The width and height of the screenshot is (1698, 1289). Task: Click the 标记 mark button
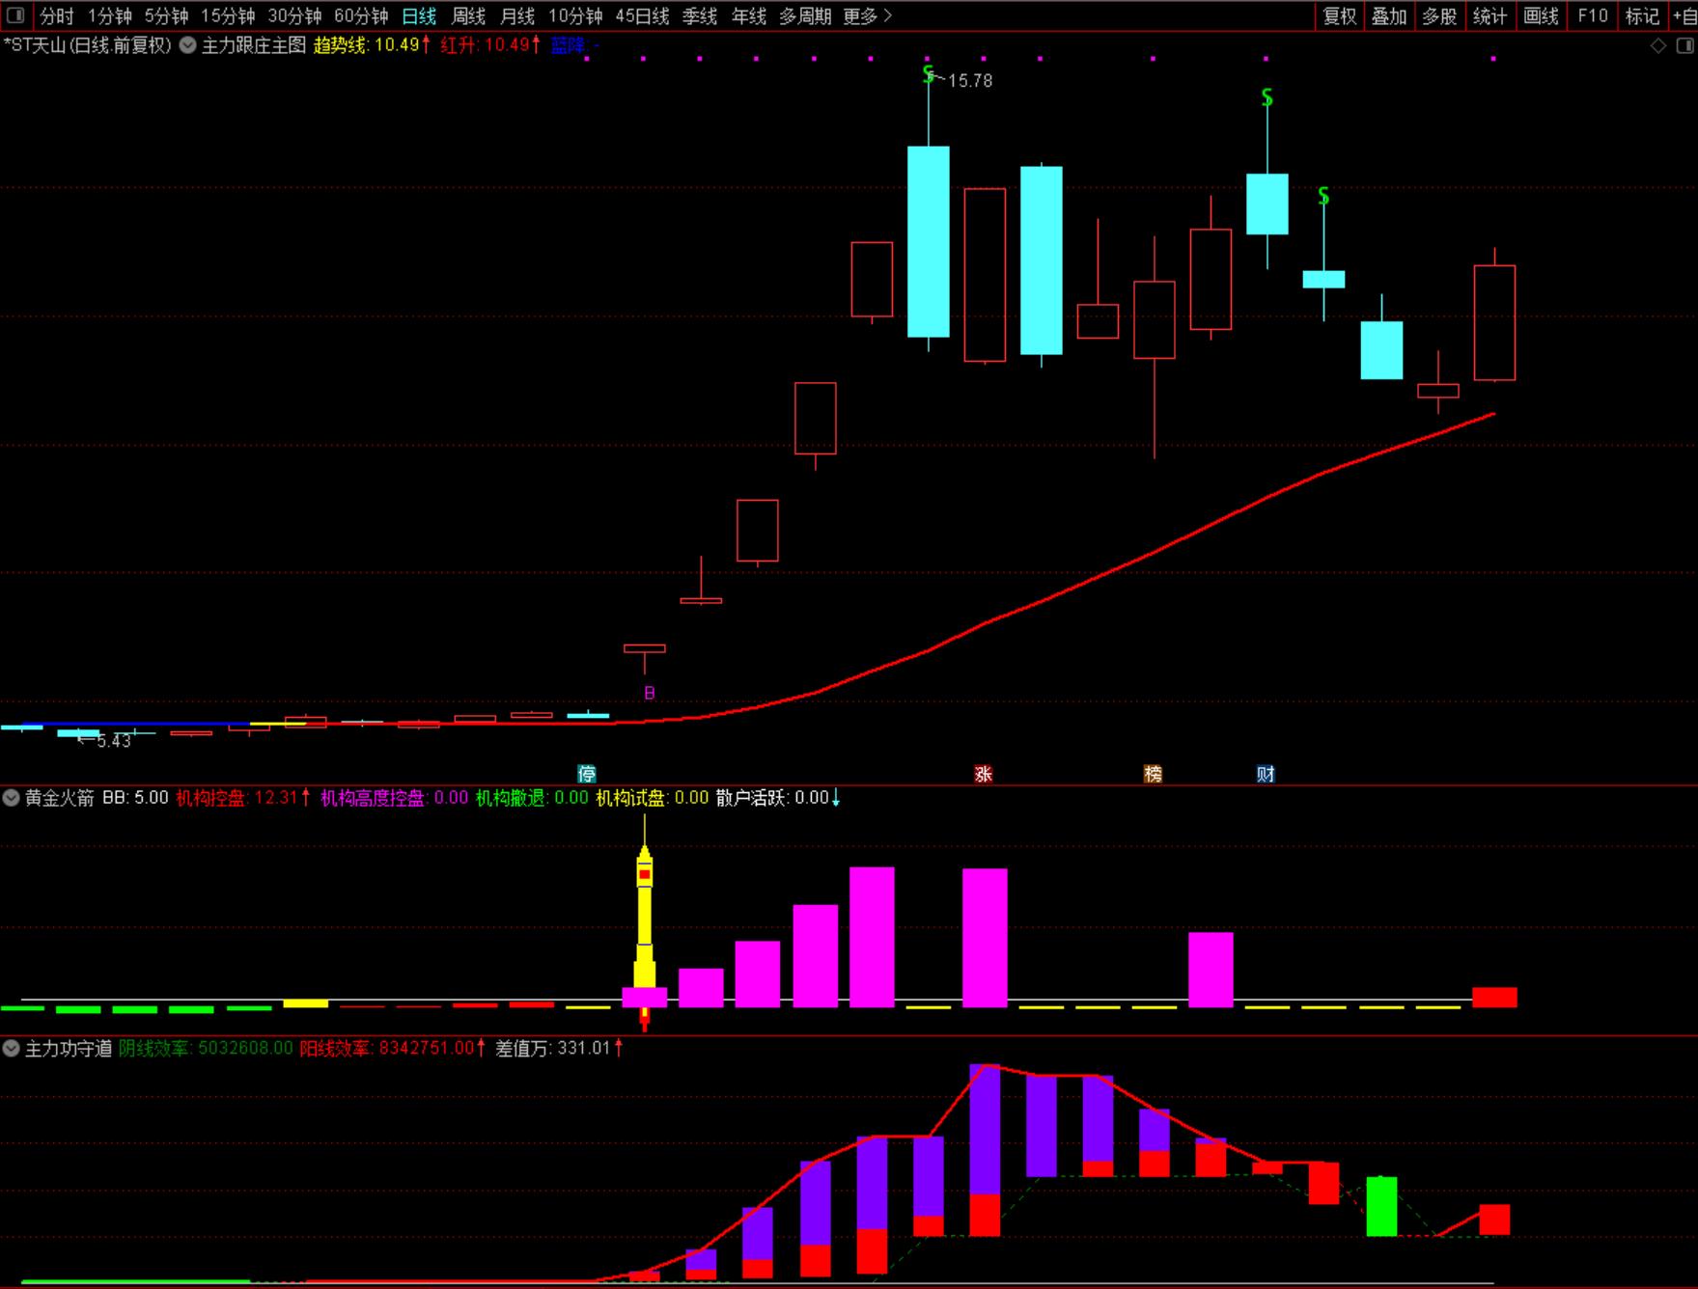pos(1642,16)
